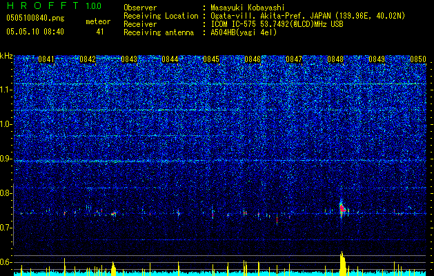Click the A504HB(yagi 4el) antenna text
The height and width of the screenshot is (276, 434).
click(x=244, y=32)
